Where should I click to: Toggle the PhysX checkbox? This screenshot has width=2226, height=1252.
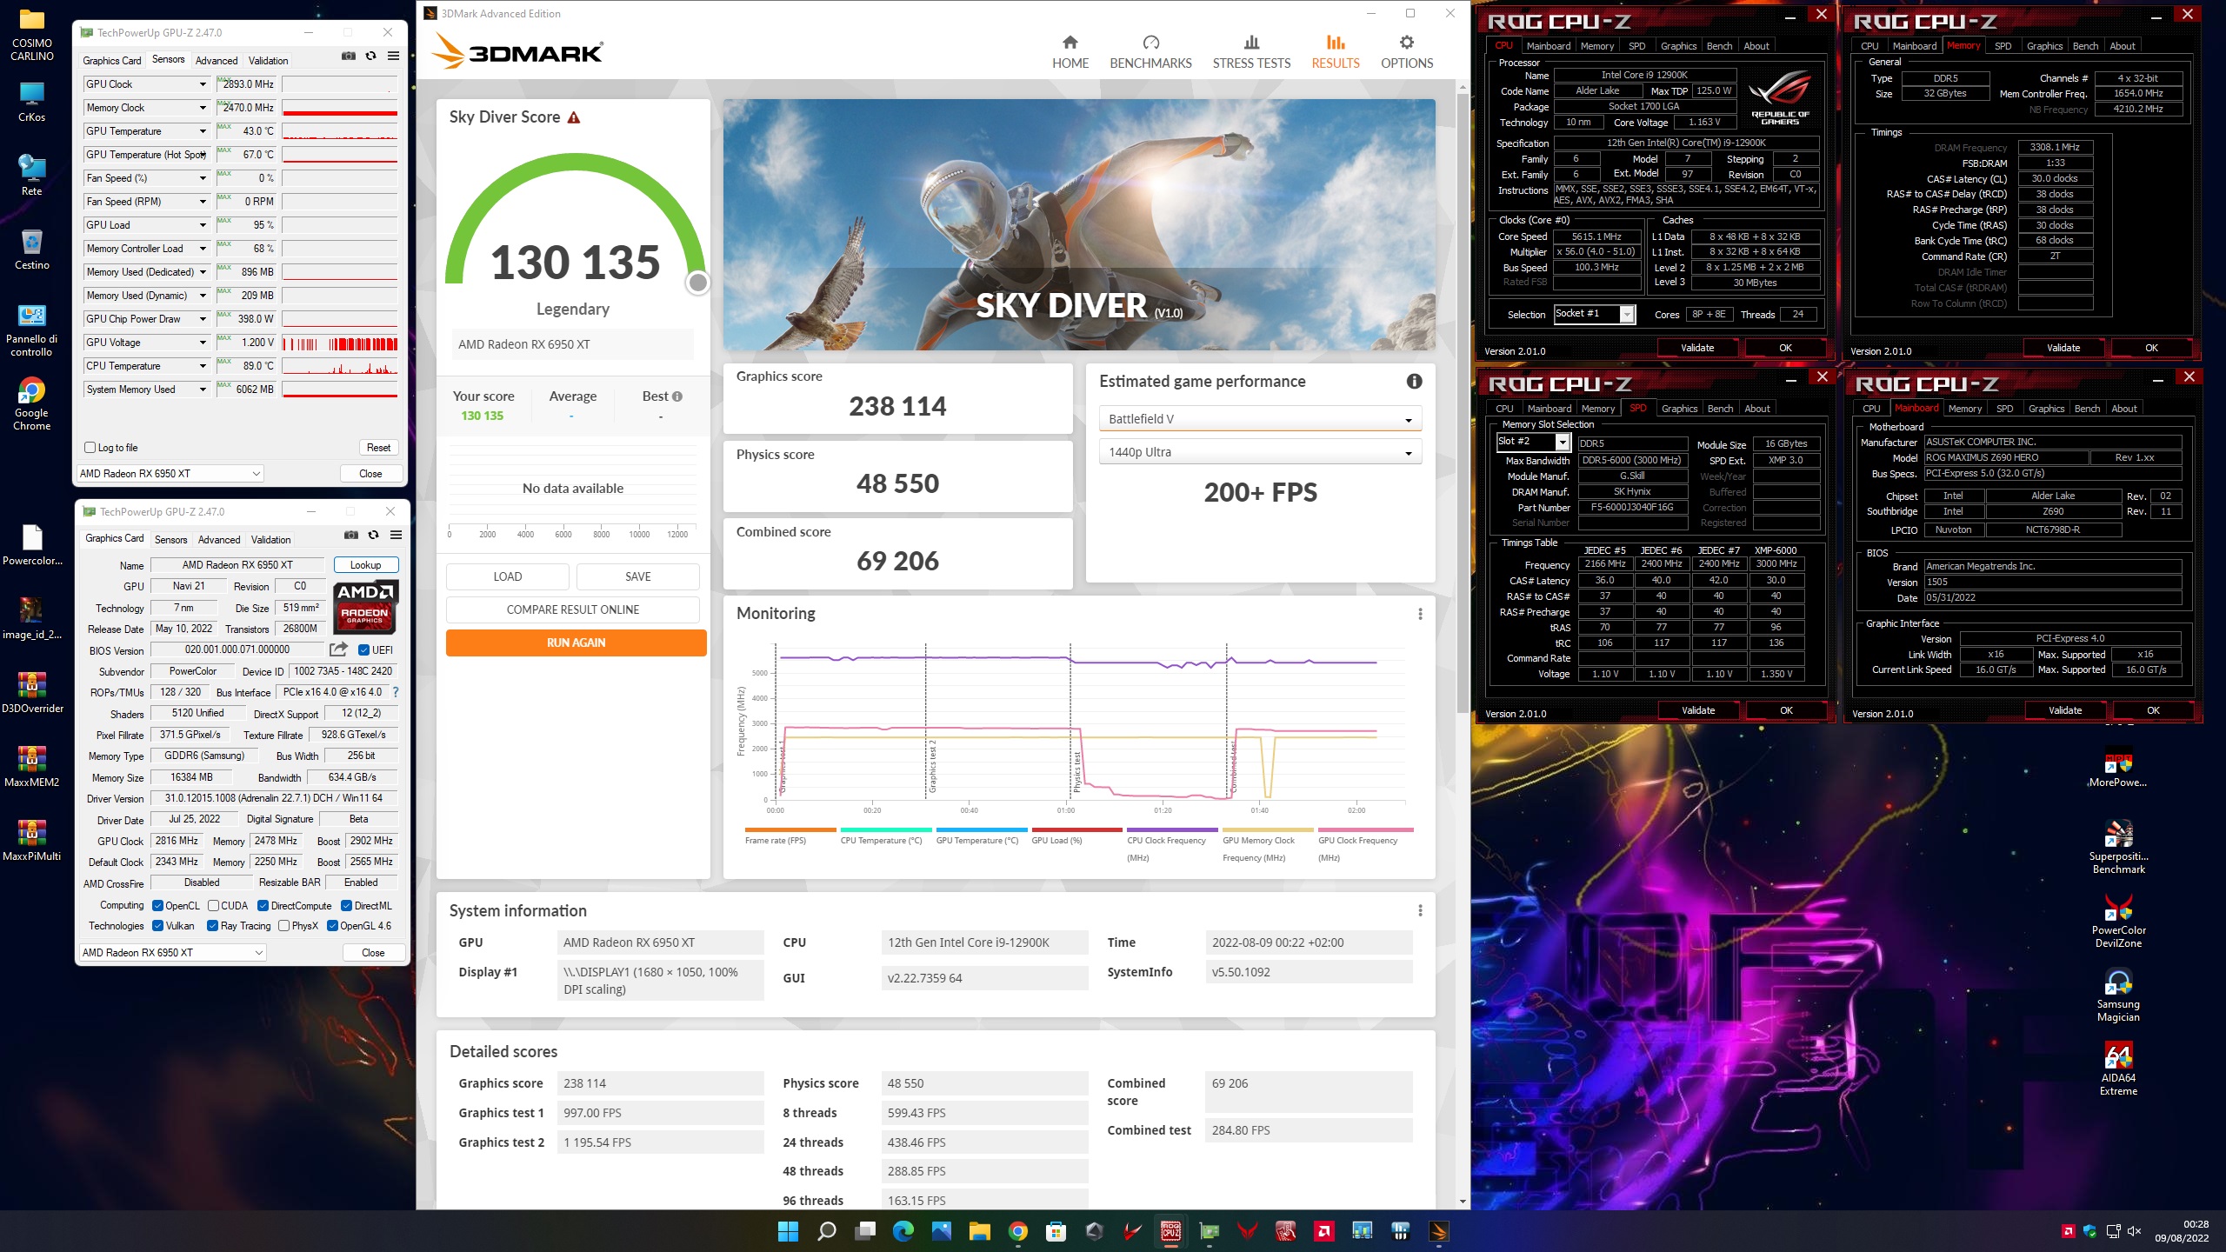(283, 926)
